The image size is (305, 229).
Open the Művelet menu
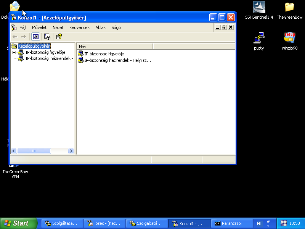click(39, 27)
